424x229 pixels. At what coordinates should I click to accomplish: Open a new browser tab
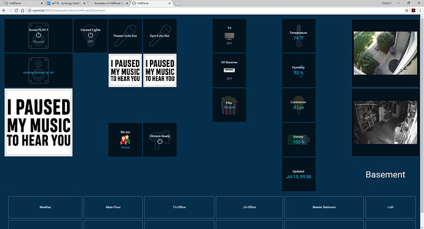pos(178,3)
